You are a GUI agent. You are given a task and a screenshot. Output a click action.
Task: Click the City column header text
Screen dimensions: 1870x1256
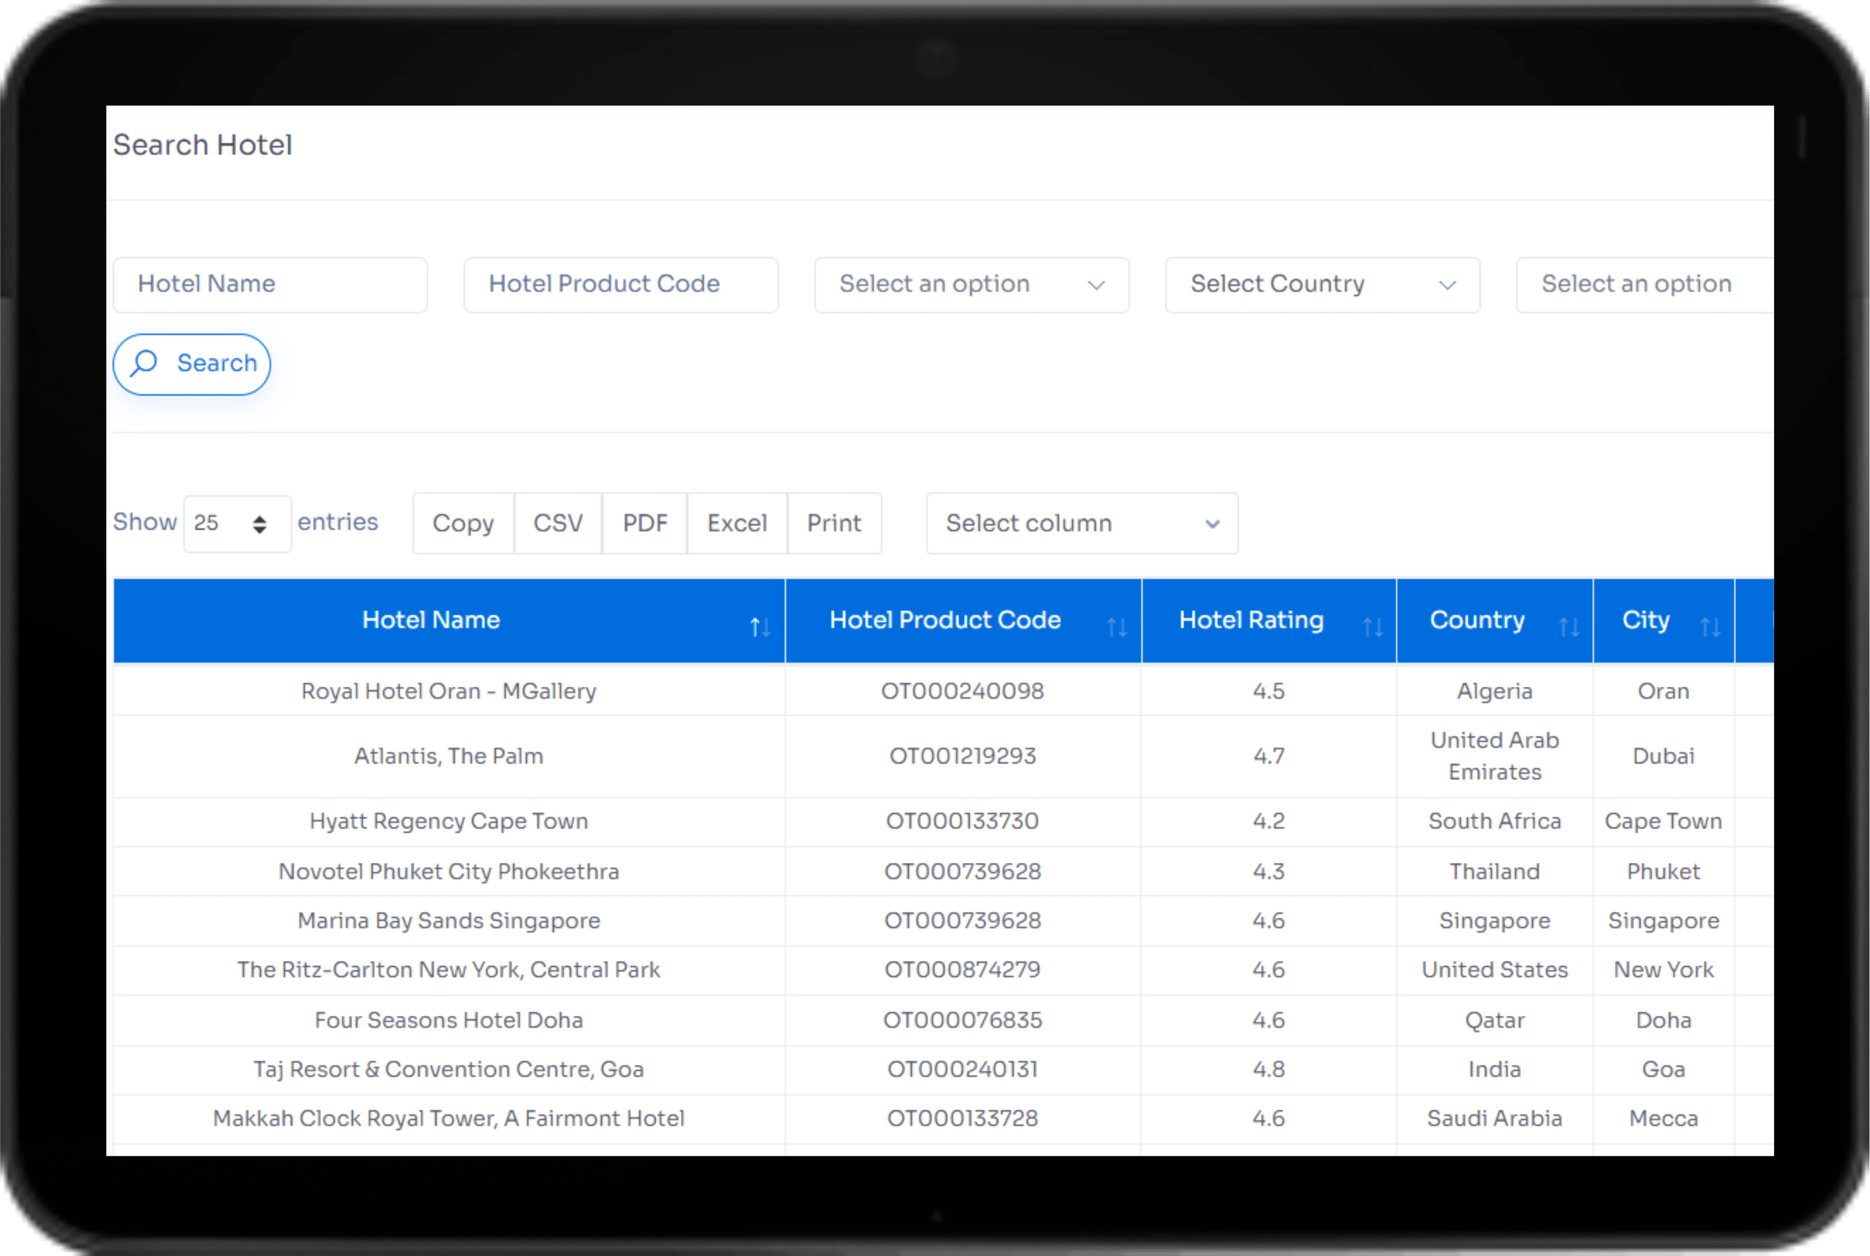(x=1646, y=620)
